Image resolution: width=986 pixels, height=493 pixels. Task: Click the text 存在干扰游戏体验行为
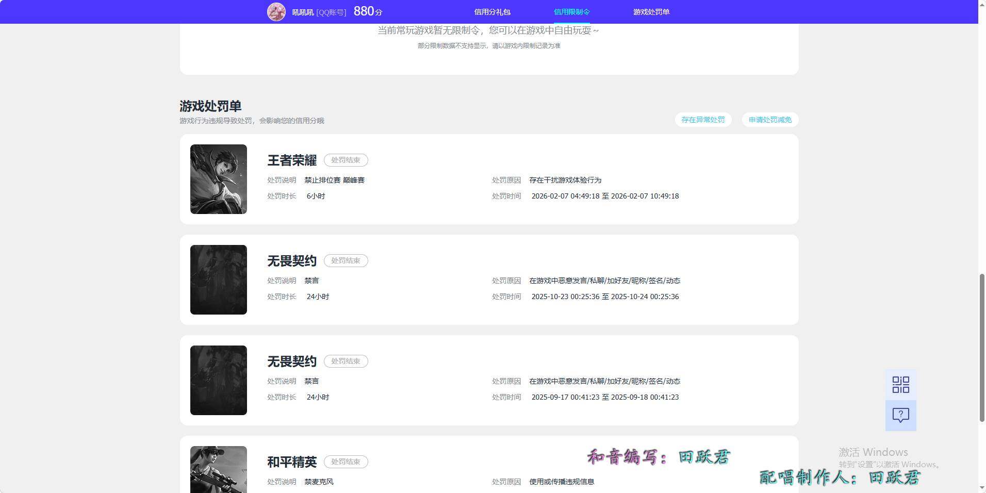click(565, 180)
